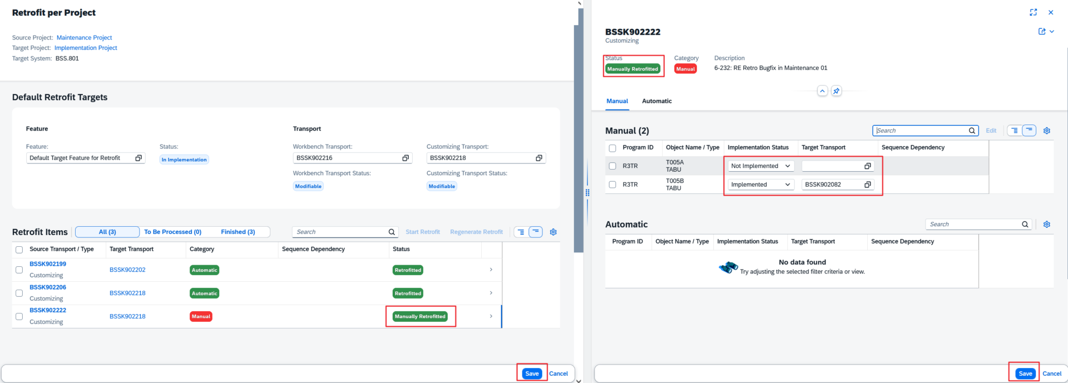The height and width of the screenshot is (383, 1068).
Task: Click Save in the detail panel
Action: [1025, 374]
